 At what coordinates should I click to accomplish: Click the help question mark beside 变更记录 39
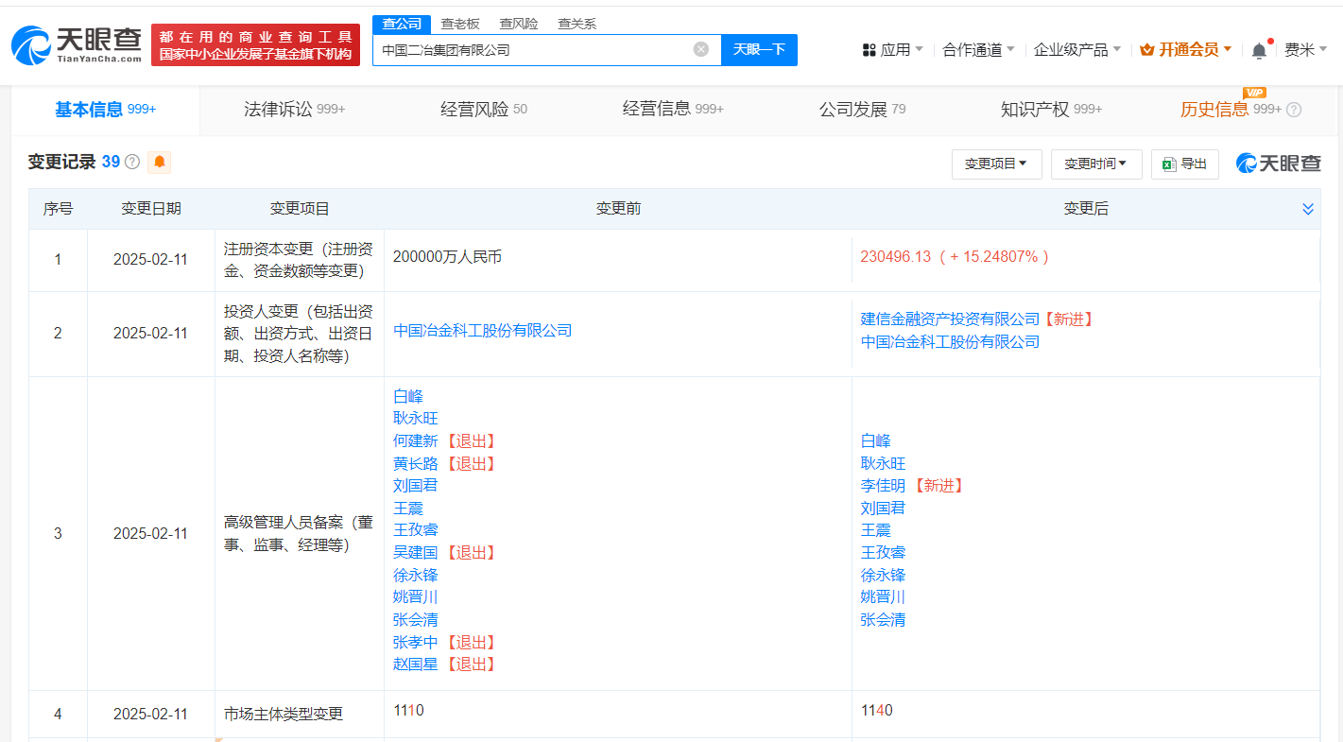click(132, 163)
